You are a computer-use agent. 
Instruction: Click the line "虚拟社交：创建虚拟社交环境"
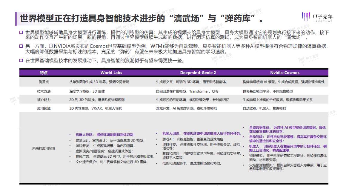click(201, 146)
